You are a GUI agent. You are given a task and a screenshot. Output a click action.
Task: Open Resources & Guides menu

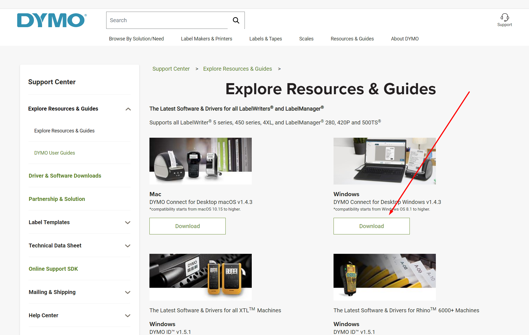point(352,39)
